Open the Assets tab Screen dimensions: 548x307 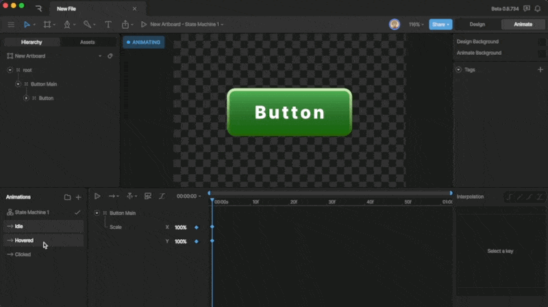point(88,42)
